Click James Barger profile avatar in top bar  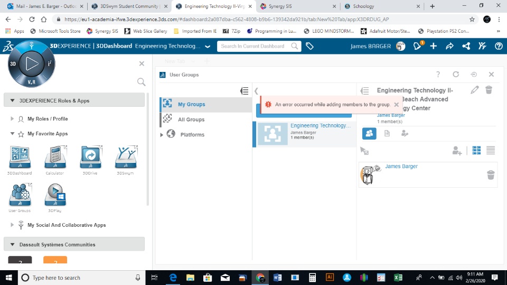click(400, 47)
